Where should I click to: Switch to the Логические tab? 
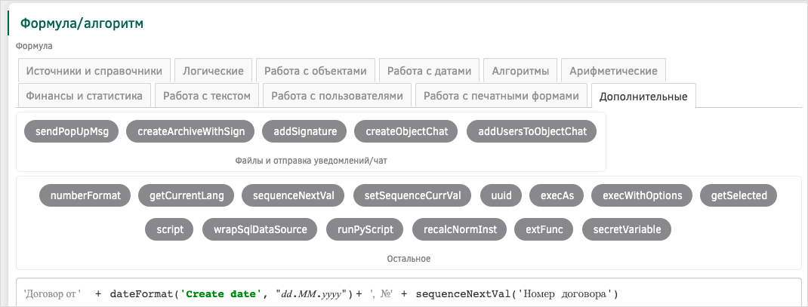pos(213,71)
